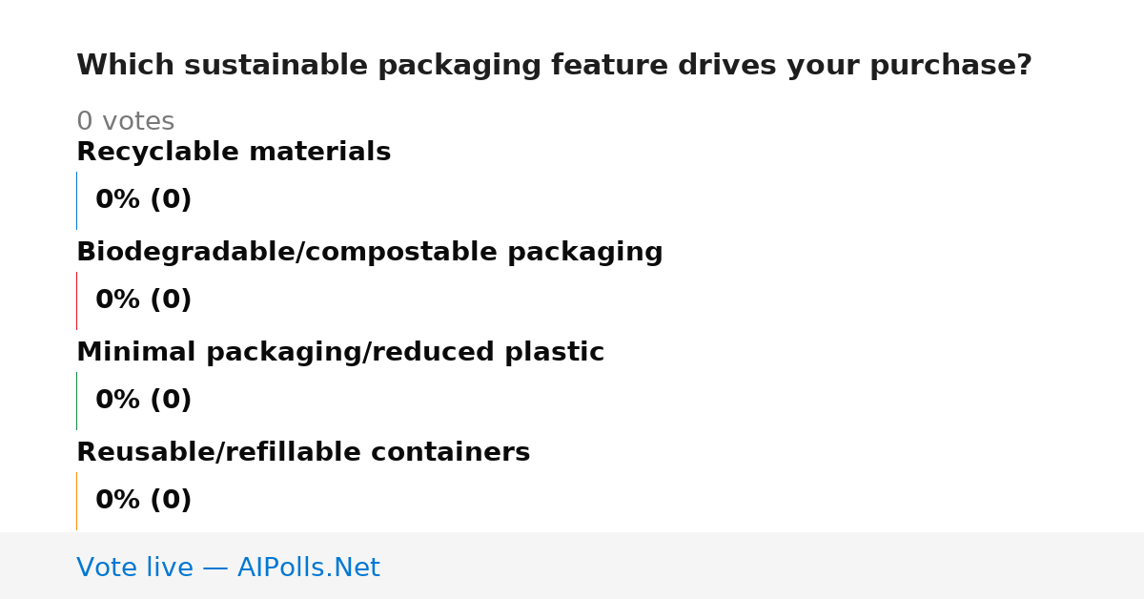Click the green Minimal packaging bar

(x=76, y=401)
